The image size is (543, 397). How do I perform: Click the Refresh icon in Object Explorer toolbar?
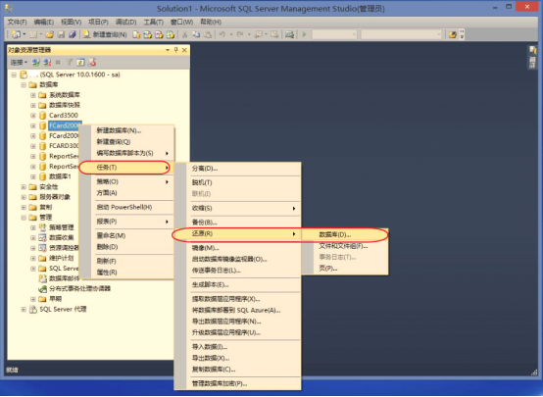coord(80,63)
